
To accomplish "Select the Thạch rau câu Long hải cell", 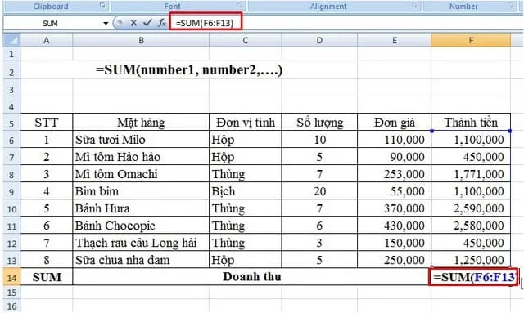I will coord(141,243).
